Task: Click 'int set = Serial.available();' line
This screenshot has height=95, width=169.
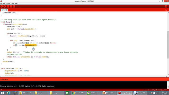Action: pos(22,29)
